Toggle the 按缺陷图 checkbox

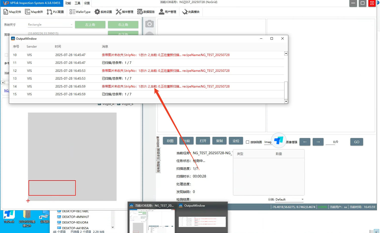tap(247, 142)
